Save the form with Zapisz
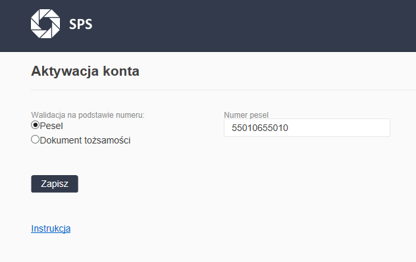Viewport: 416px width, 262px height. [x=55, y=184]
